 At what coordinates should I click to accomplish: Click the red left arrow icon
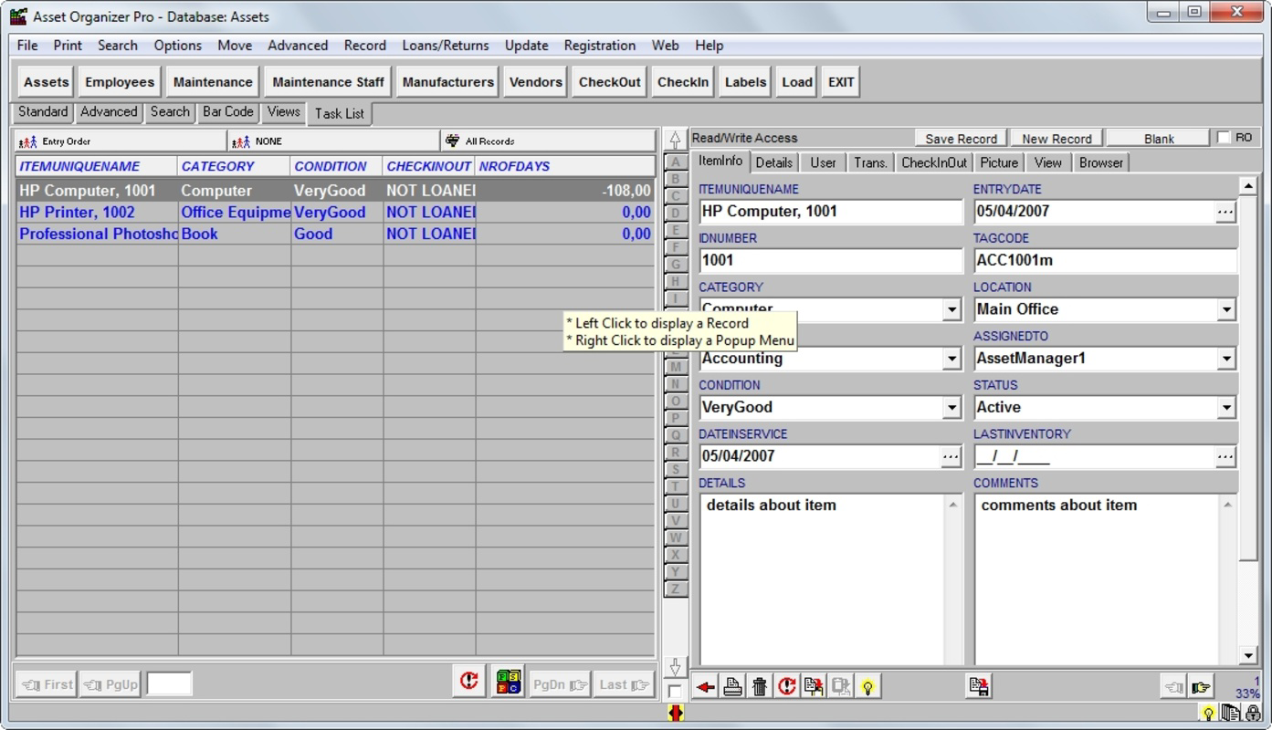click(x=705, y=687)
